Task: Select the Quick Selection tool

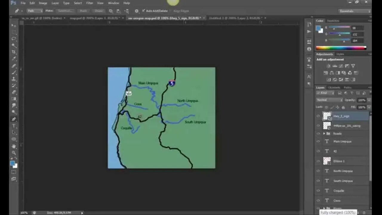Action: point(14,45)
